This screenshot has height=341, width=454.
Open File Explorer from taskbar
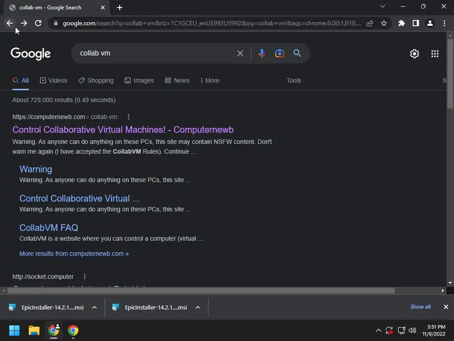tap(34, 330)
